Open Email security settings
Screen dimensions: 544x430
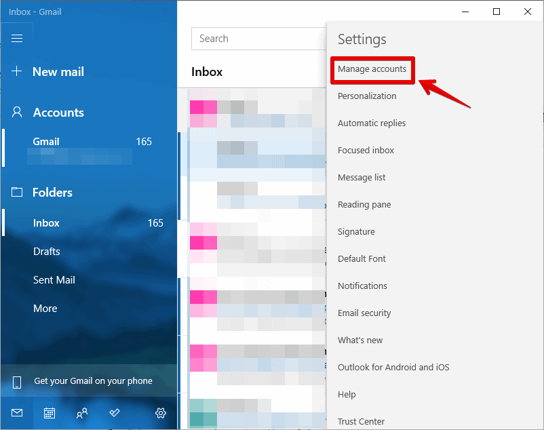[364, 313]
